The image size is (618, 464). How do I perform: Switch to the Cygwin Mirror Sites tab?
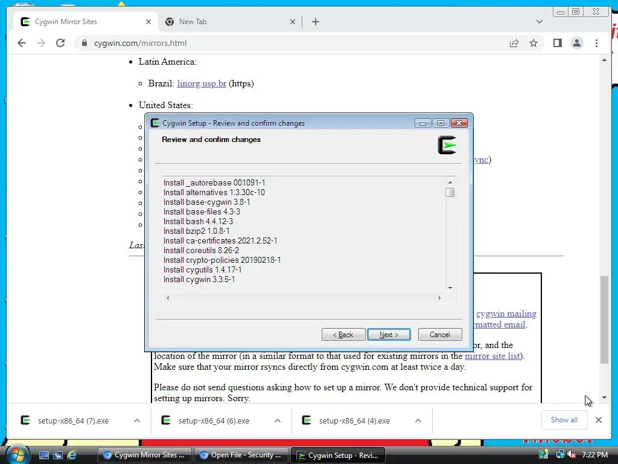pyautogui.click(x=86, y=22)
